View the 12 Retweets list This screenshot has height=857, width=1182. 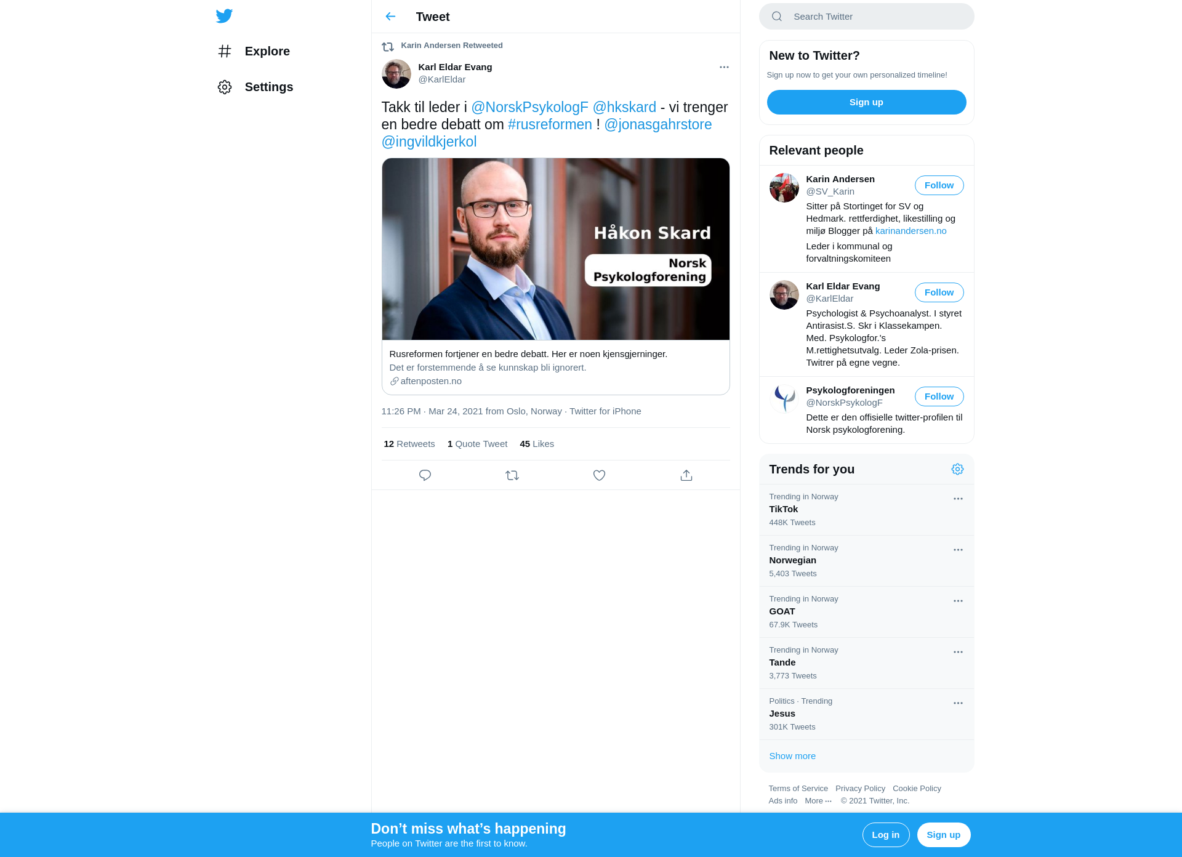(409, 444)
